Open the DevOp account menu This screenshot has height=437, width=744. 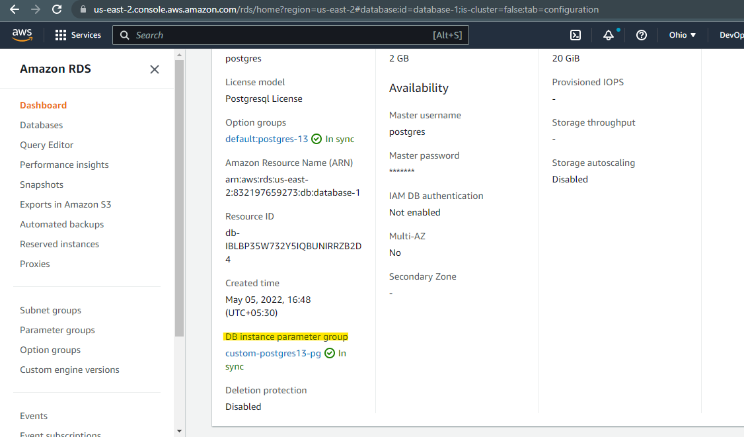(x=730, y=34)
